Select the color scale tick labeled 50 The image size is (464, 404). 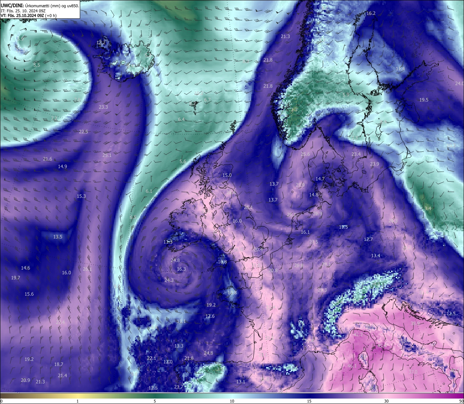[461, 401]
